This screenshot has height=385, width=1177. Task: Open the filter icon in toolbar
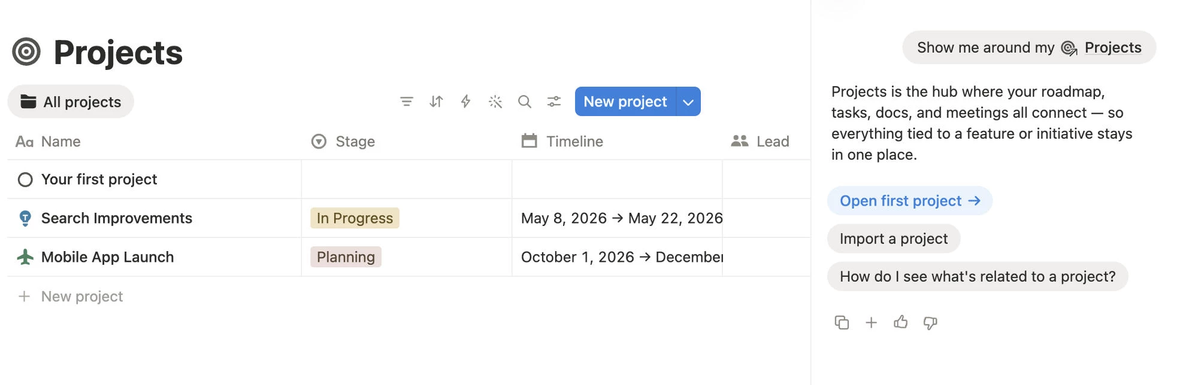coord(406,102)
